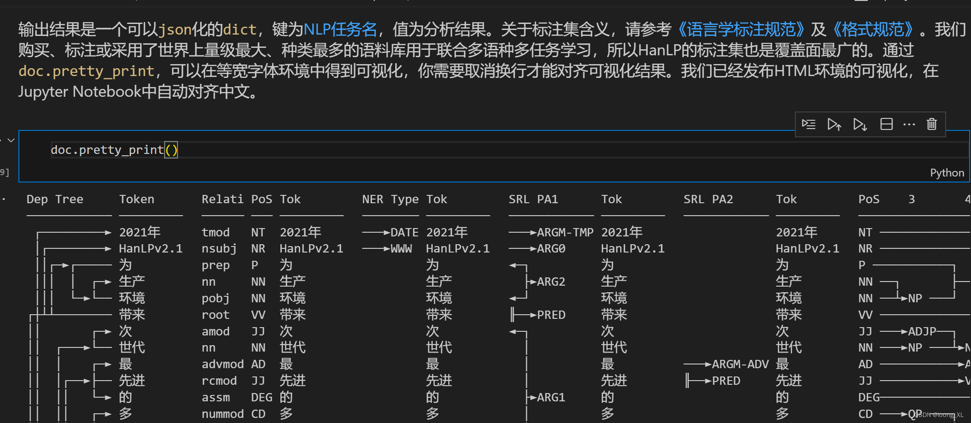This screenshot has width=971, height=423.
Task: Run cell by line icon in toolbar
Action: pos(809,124)
